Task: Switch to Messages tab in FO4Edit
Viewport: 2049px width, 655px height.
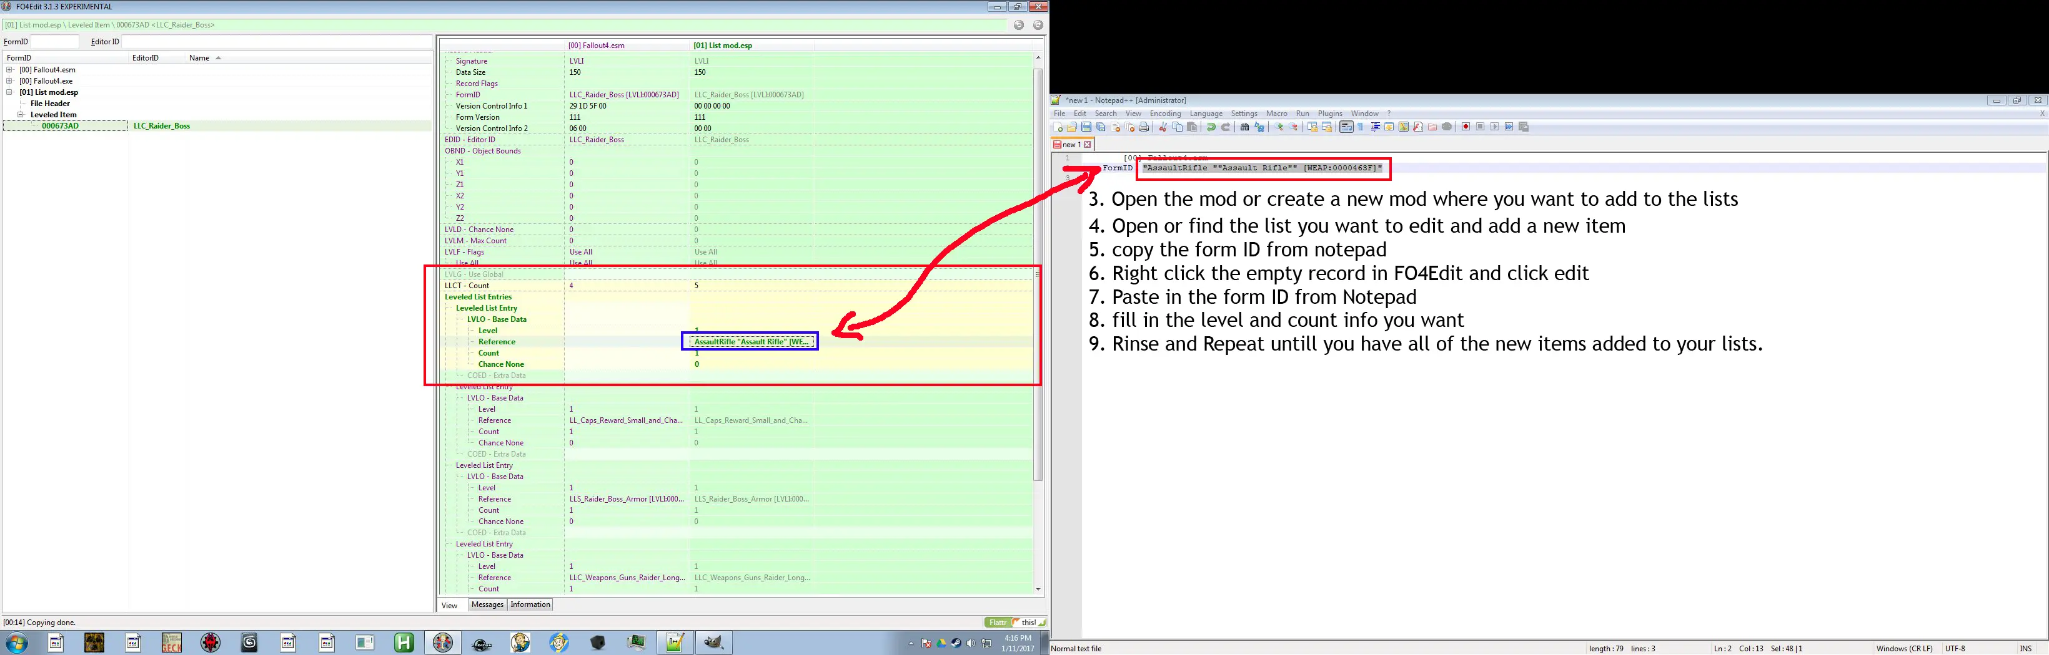Action: tap(488, 605)
